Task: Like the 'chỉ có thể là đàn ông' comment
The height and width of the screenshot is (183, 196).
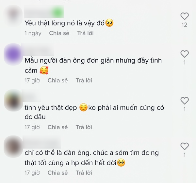Action: (185, 146)
